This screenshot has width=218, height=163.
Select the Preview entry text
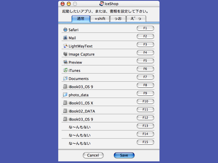point(75,63)
